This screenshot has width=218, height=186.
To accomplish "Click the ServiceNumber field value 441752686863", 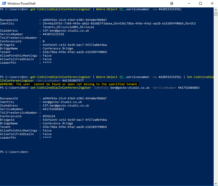I will pyautogui.click(x=53, y=109).
